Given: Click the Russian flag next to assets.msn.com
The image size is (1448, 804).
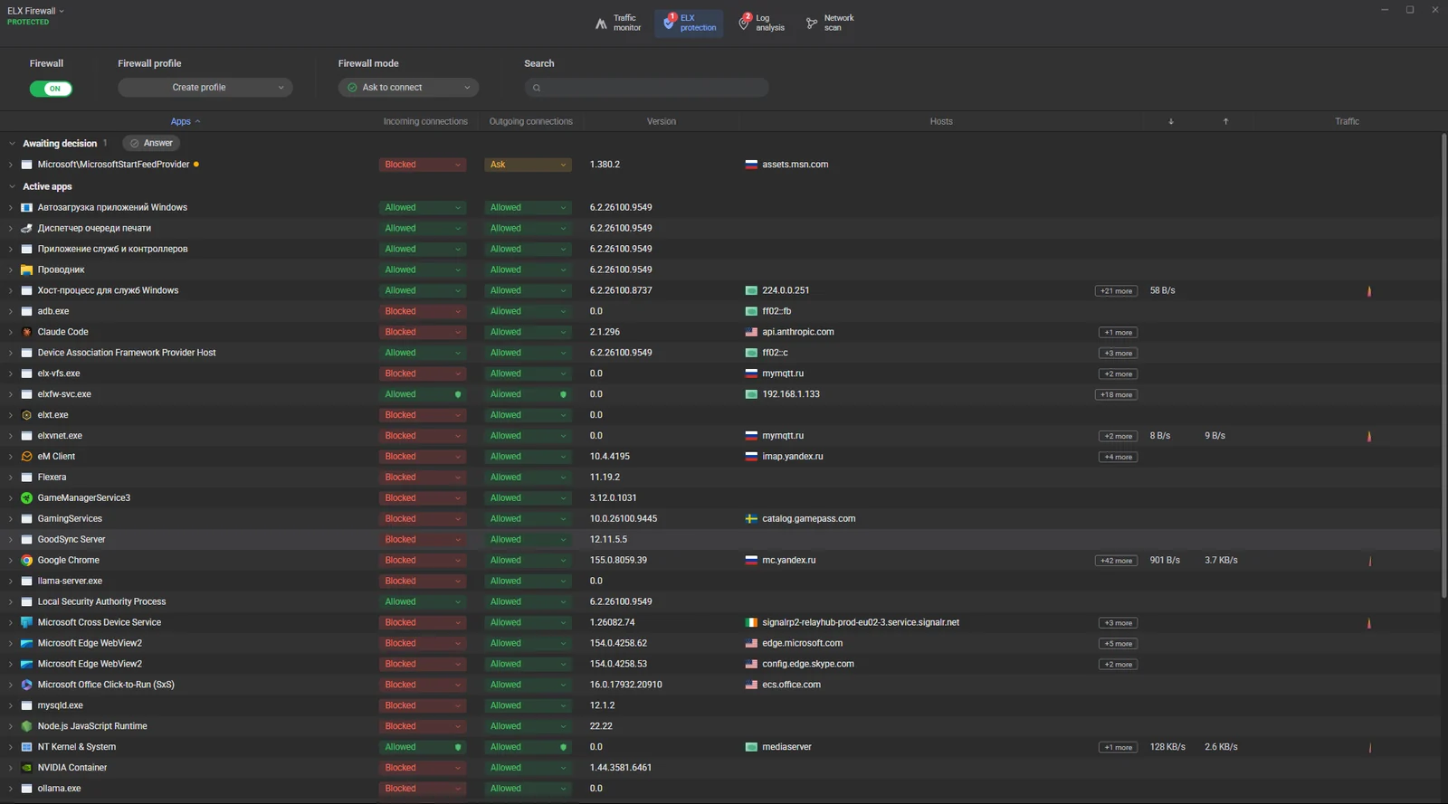Looking at the screenshot, I should (751, 165).
